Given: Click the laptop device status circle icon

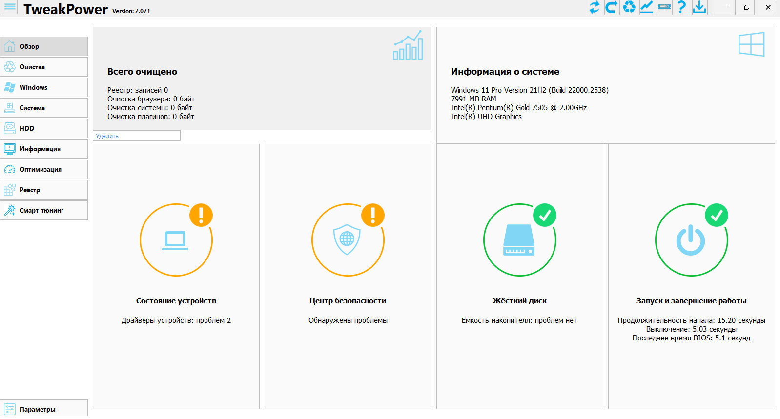Looking at the screenshot, I should point(176,240).
